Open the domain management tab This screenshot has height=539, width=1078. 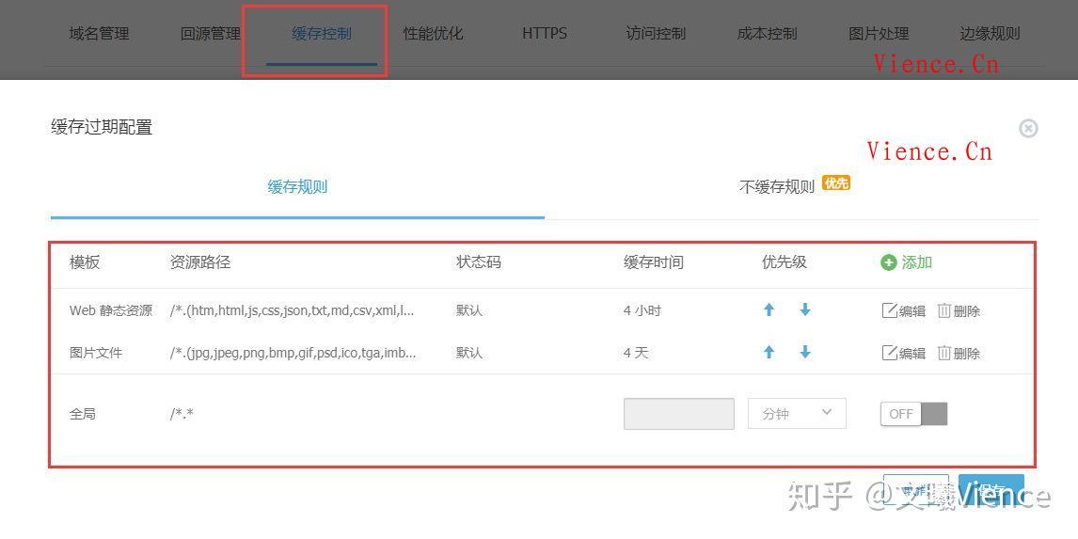(99, 33)
